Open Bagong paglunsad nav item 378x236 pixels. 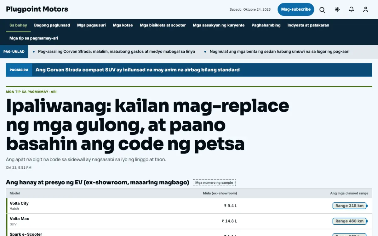click(x=52, y=25)
